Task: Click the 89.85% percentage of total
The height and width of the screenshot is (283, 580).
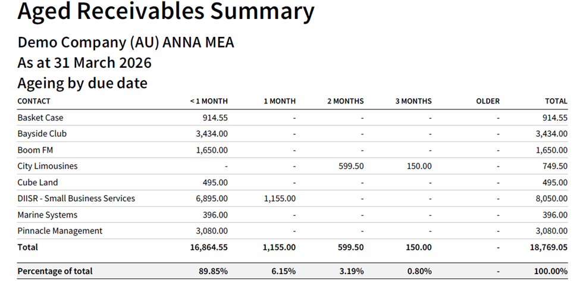Action: click(212, 271)
